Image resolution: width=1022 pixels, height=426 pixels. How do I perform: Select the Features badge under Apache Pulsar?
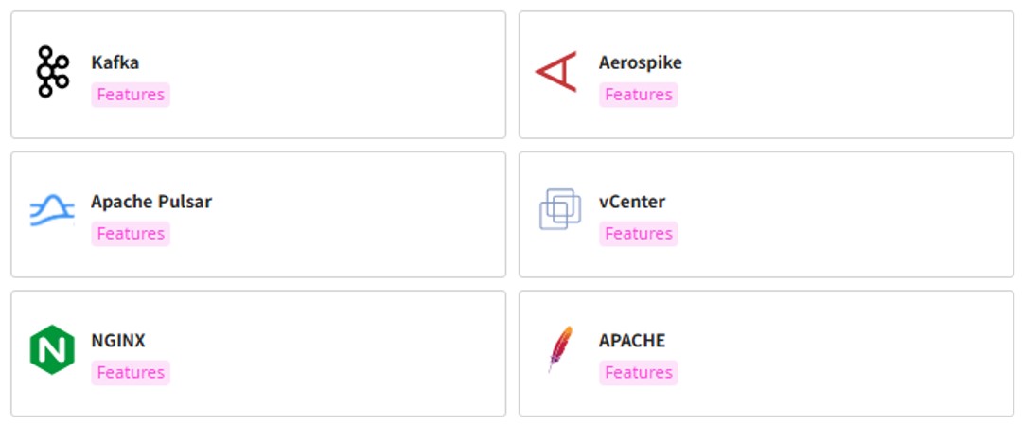coord(131,234)
